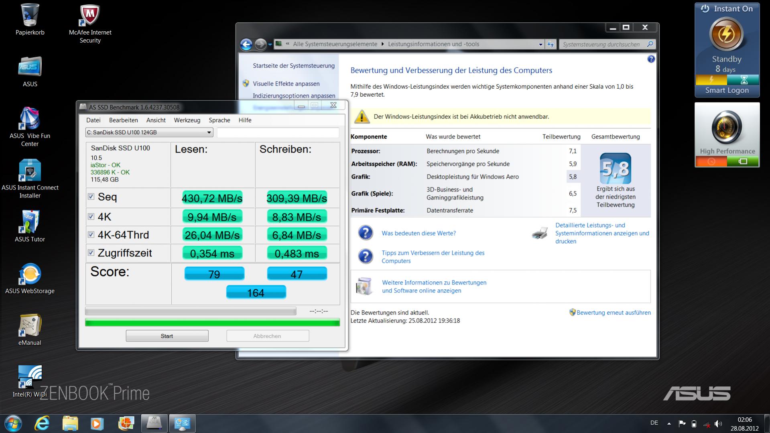The width and height of the screenshot is (770, 433).
Task: Open the volume speaker icon in tray
Action: (718, 423)
